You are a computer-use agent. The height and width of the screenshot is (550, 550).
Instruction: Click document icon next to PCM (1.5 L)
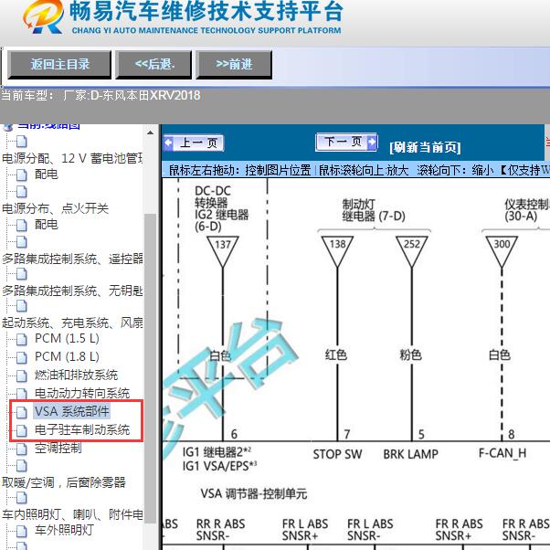[x=21, y=339]
